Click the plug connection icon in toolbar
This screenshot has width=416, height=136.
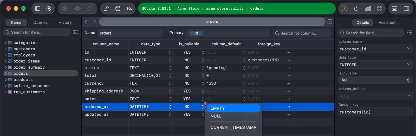point(49,9)
